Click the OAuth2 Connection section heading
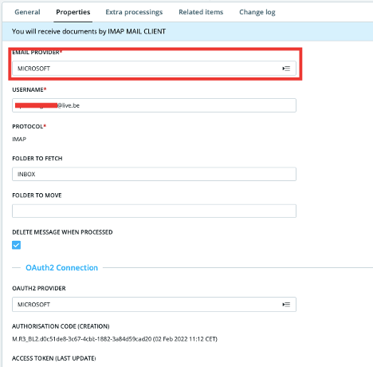Viewport: 373px width, 367px height. tap(61, 267)
